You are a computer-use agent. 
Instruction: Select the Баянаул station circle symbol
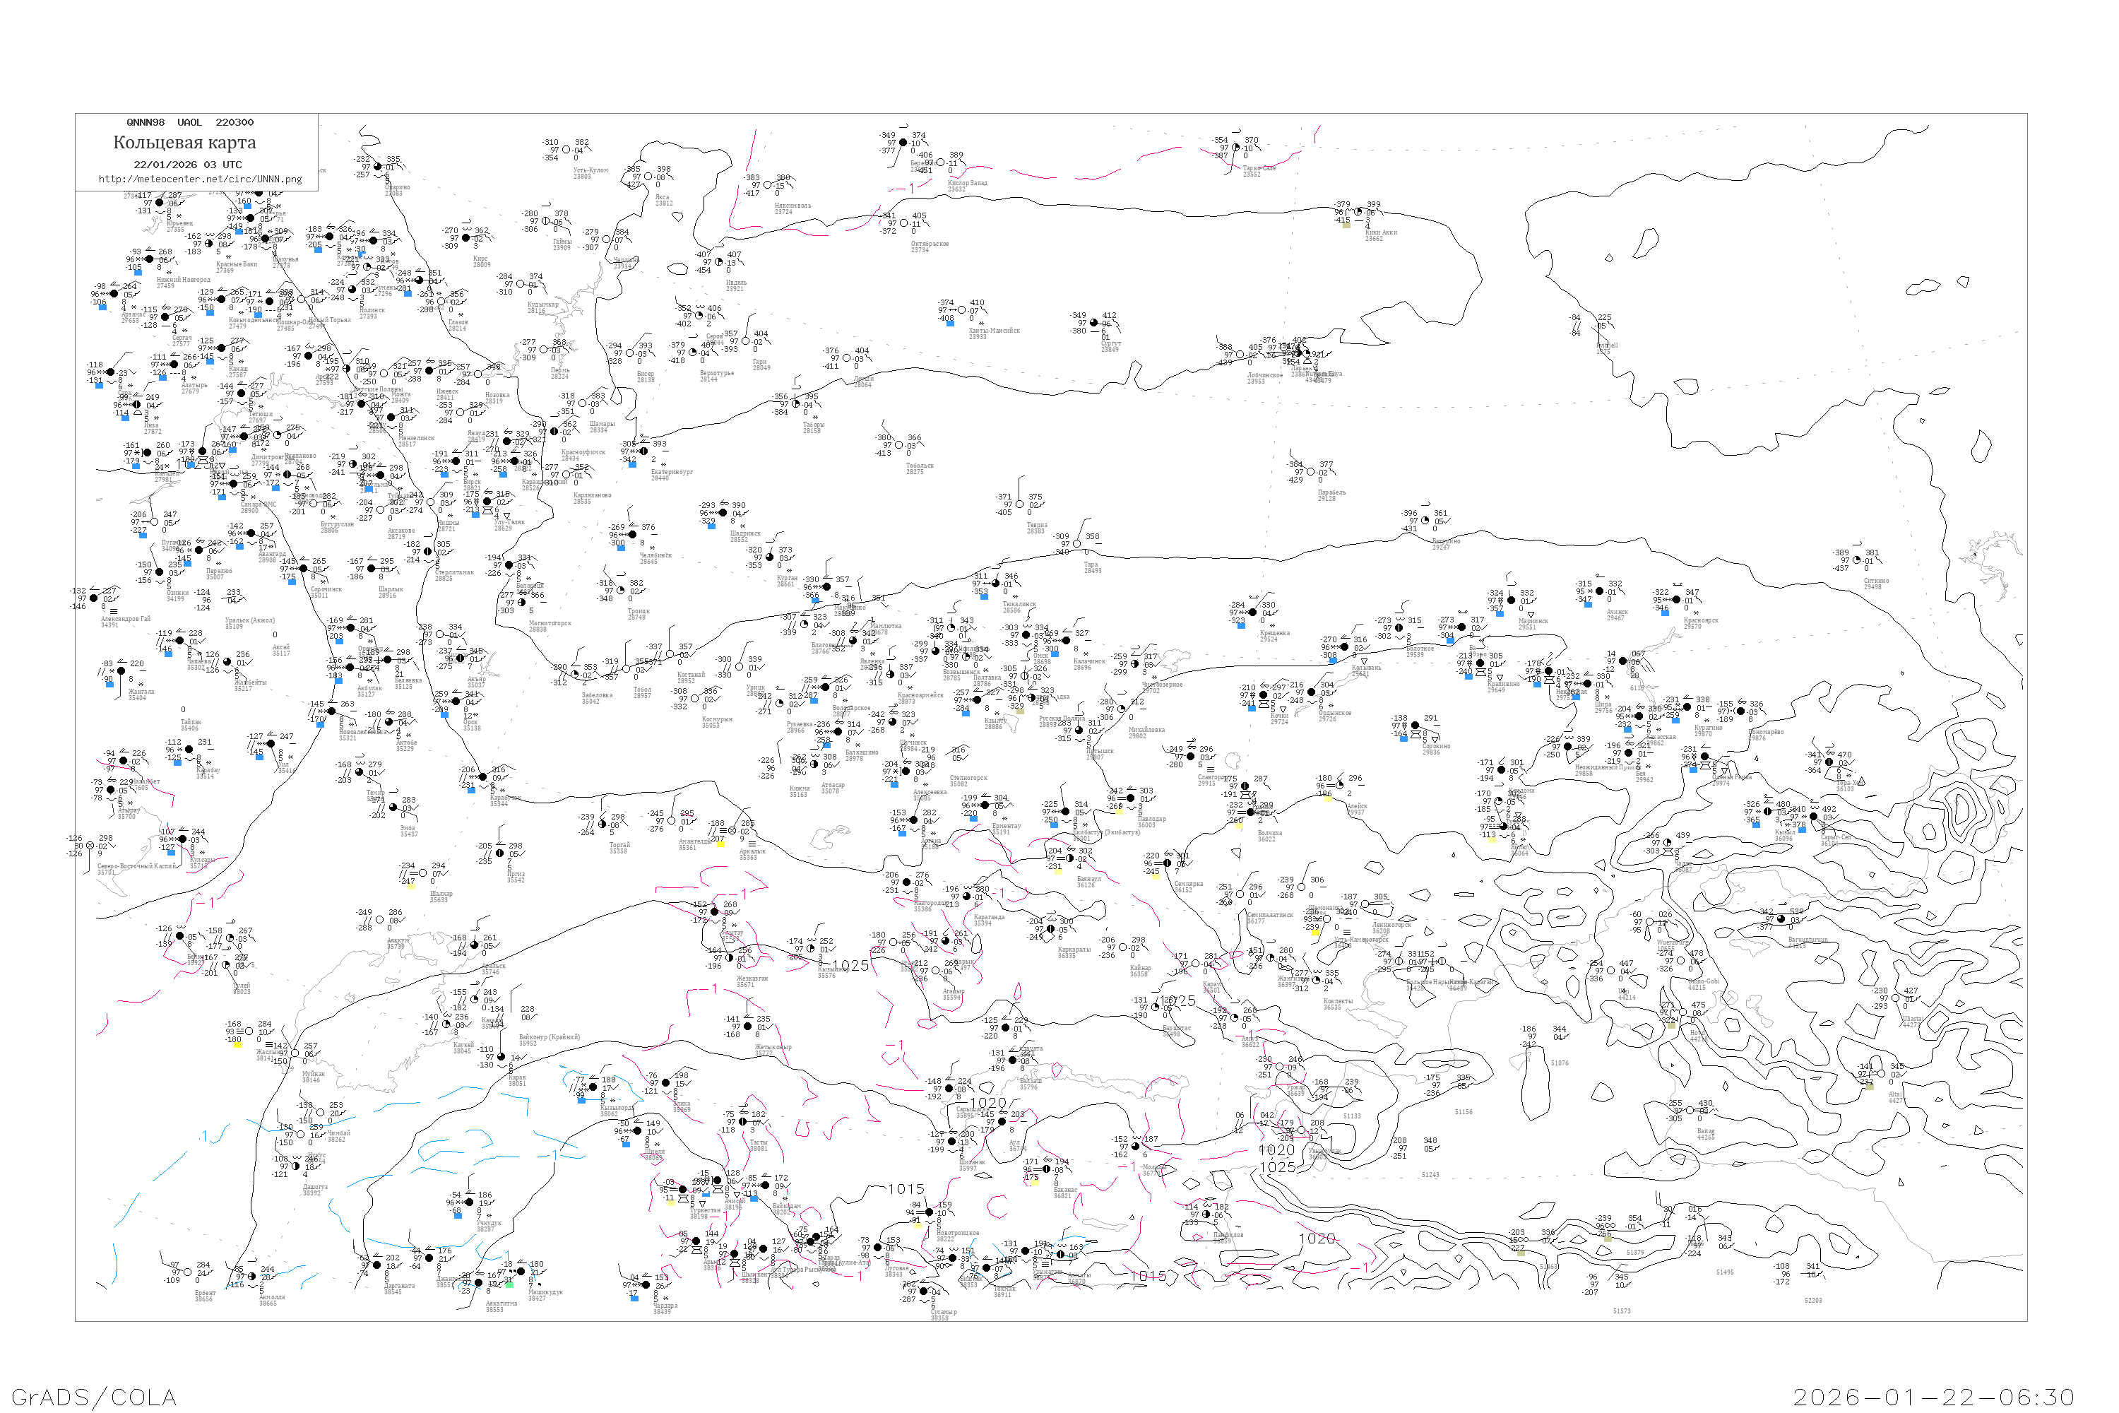pos(1070,859)
